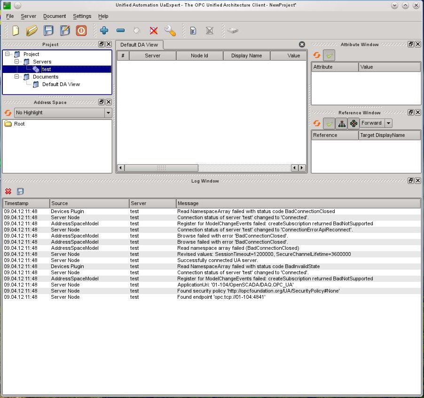
Task: Click the red power button toolbar icon
Action: point(81,31)
